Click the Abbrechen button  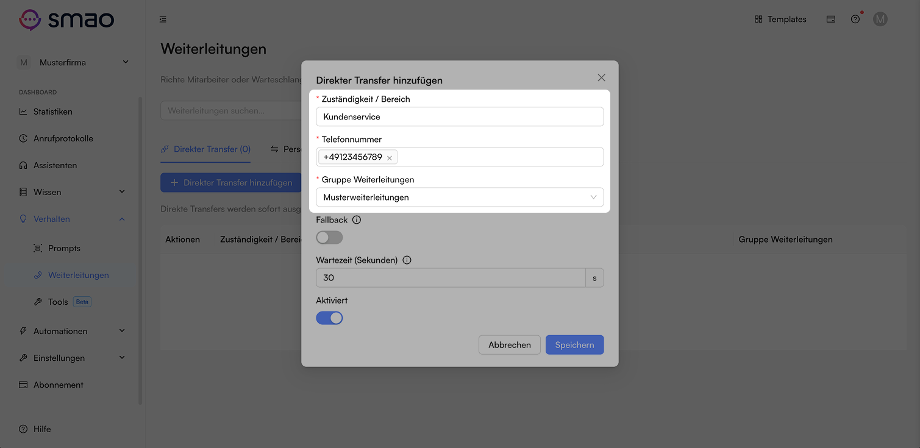click(x=509, y=344)
